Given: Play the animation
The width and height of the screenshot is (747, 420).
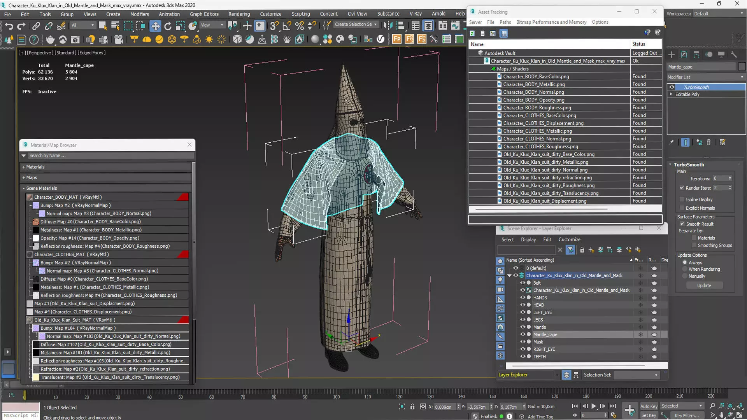Looking at the screenshot, I should [x=594, y=406].
